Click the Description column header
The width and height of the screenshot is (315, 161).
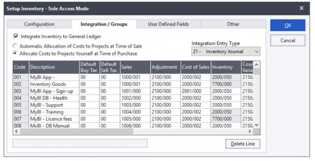point(54,67)
